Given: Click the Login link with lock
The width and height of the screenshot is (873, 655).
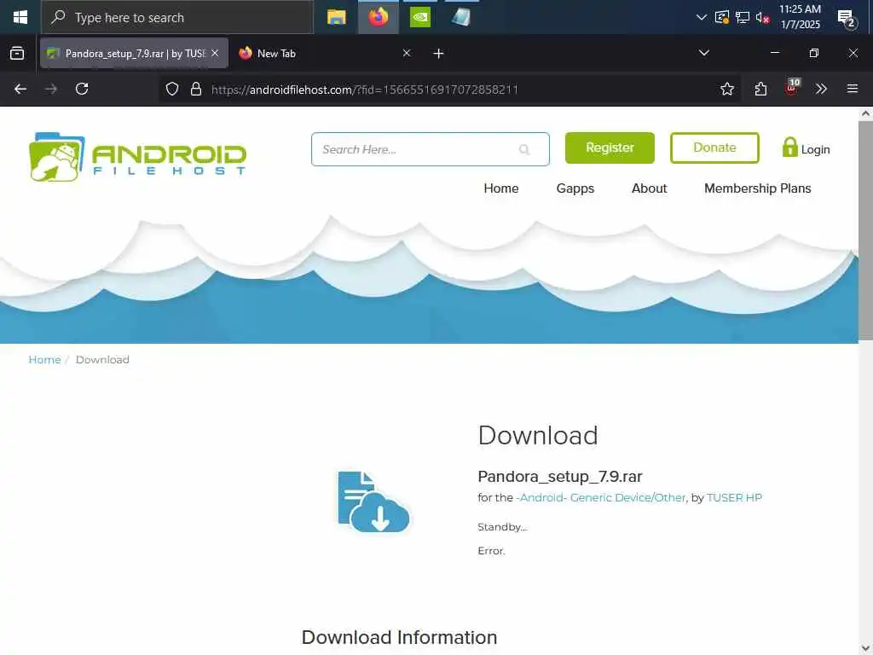Looking at the screenshot, I should coord(806,148).
